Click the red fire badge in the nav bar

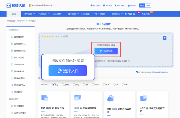pyautogui.click(x=139, y=12)
